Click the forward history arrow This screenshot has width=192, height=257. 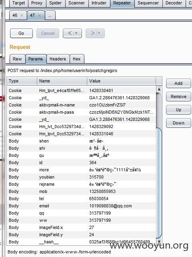93,33
